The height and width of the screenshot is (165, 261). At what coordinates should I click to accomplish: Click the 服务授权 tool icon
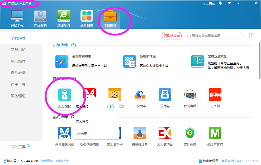click(x=65, y=95)
